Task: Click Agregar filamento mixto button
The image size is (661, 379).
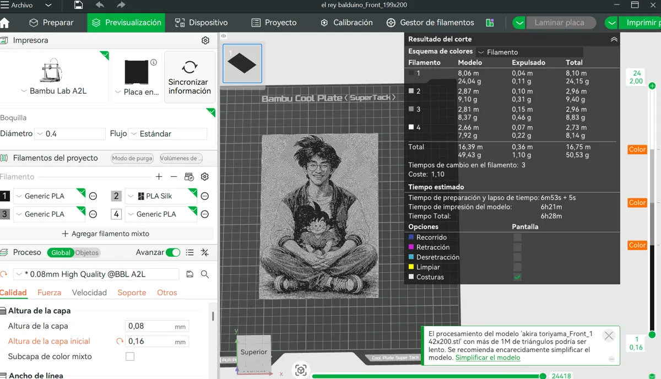Action: coord(106,234)
